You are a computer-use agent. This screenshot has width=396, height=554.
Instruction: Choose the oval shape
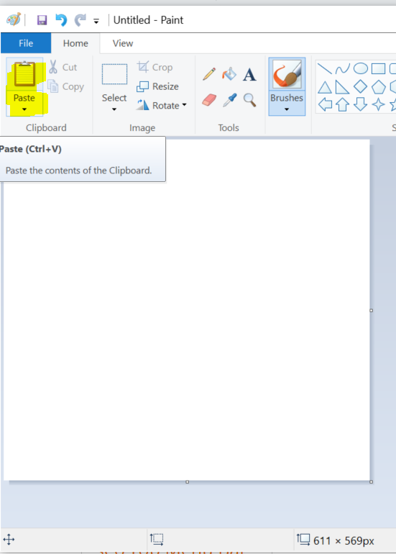360,68
